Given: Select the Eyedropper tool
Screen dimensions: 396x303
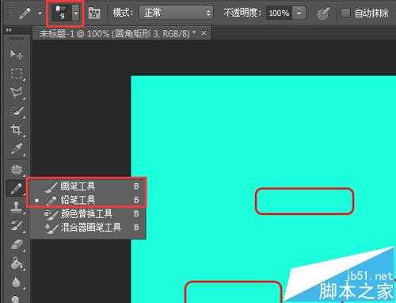Looking at the screenshot, I should click(x=17, y=149).
